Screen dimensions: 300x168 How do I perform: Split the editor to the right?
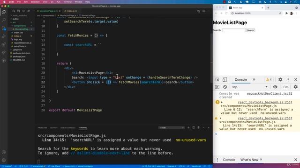point(203,11)
